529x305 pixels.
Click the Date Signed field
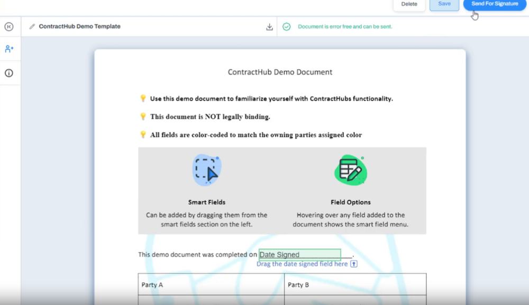(x=299, y=254)
